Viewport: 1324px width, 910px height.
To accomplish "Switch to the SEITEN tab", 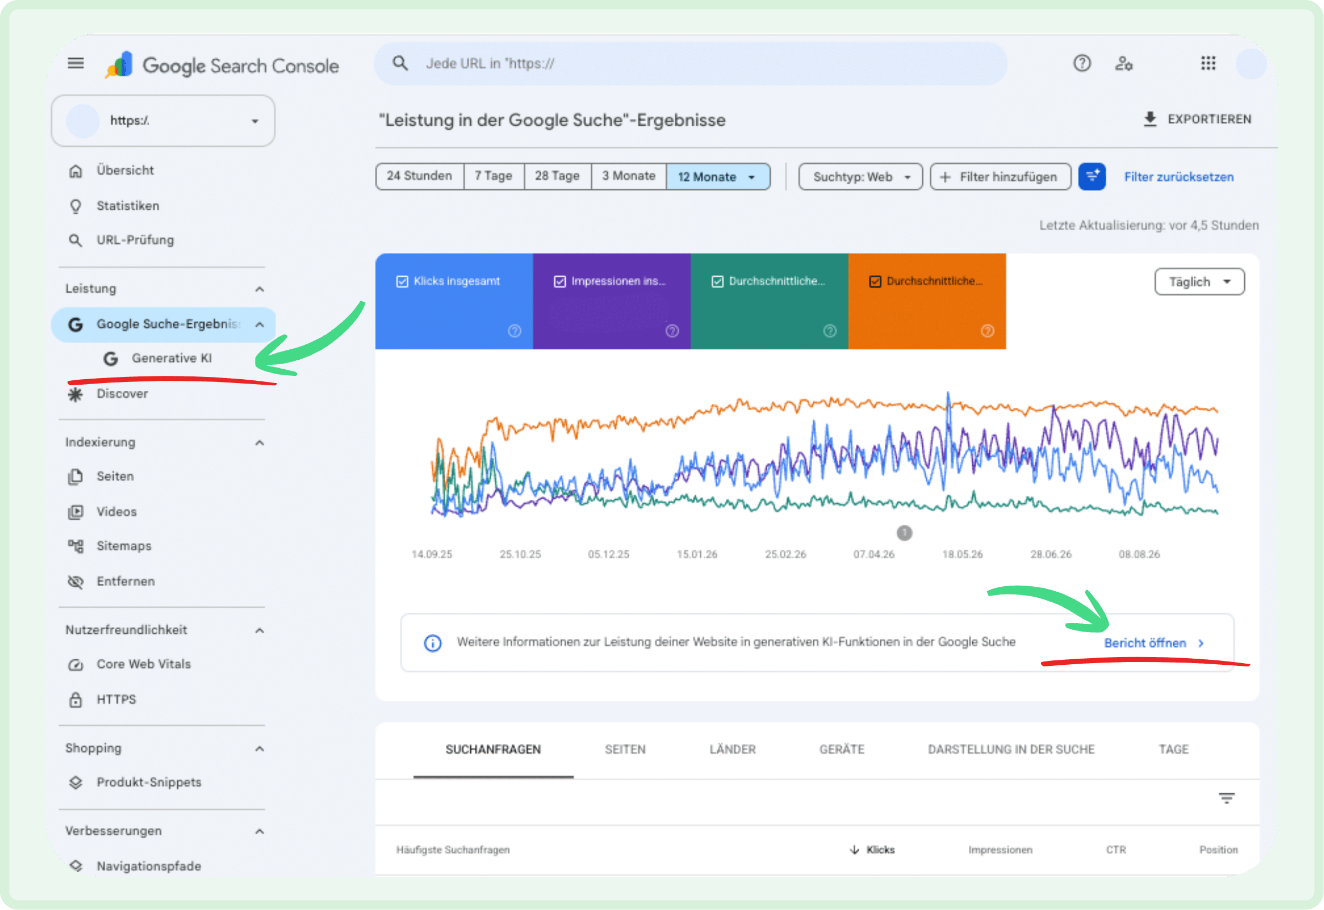I will pyautogui.click(x=625, y=750).
